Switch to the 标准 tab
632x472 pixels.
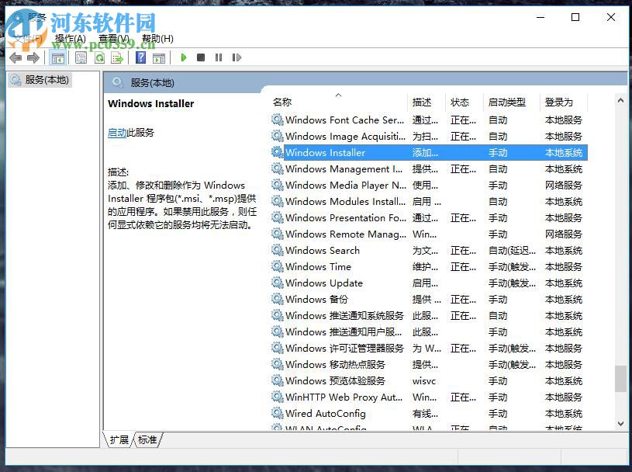pyautogui.click(x=147, y=440)
